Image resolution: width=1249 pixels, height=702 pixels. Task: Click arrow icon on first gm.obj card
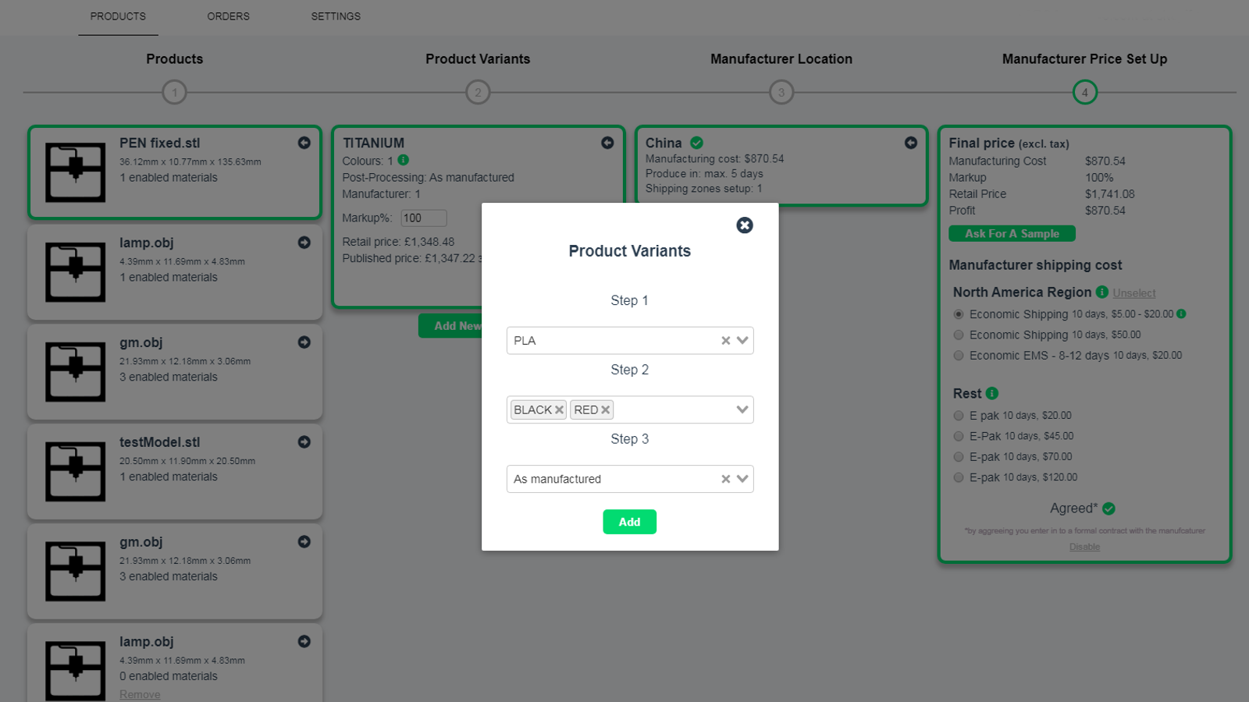click(x=304, y=342)
